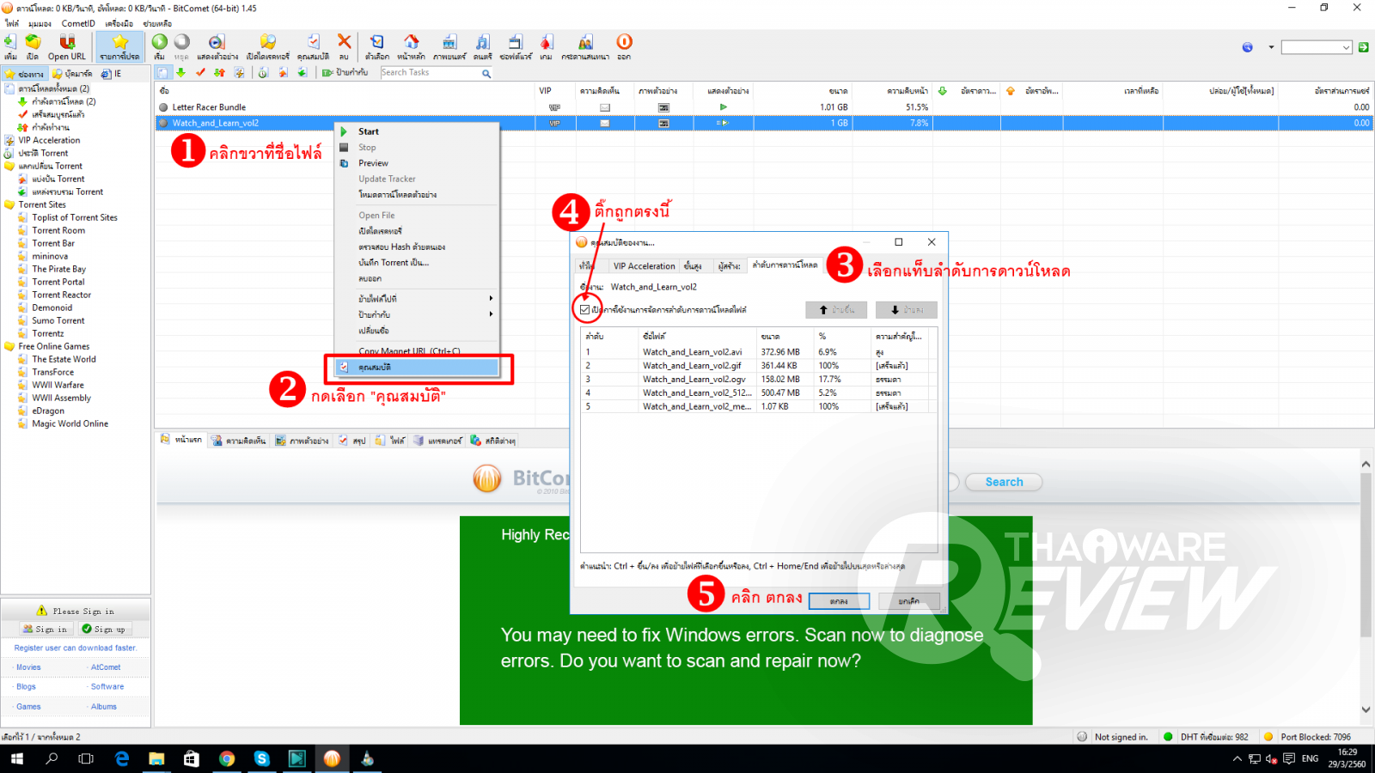Viewport: 1375px width, 773px height.
Task: Switch to VIP Acceleration tab in dialog
Action: (644, 266)
